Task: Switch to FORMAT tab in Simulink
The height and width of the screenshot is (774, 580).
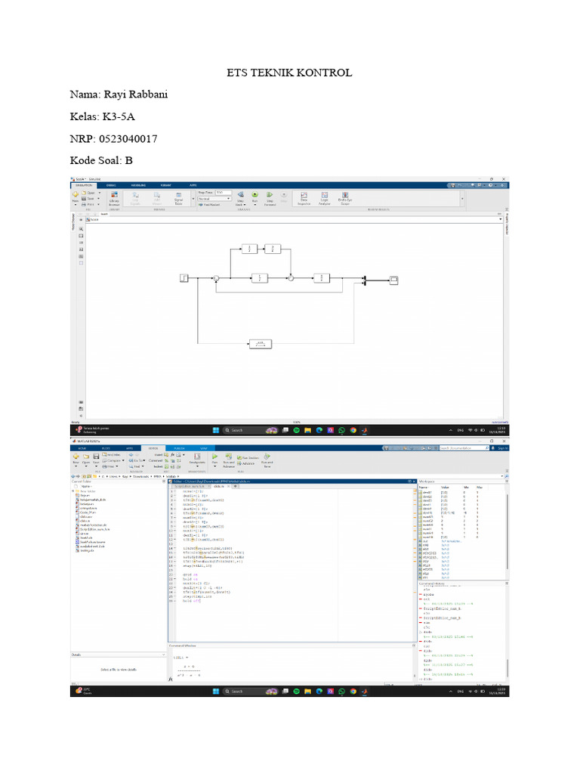Action: click(x=165, y=185)
